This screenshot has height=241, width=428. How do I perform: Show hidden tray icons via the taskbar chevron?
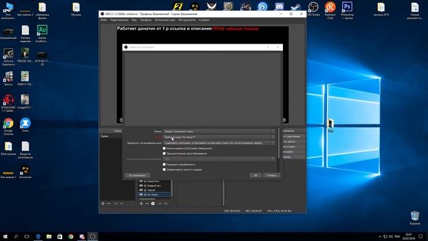[x=380, y=236]
